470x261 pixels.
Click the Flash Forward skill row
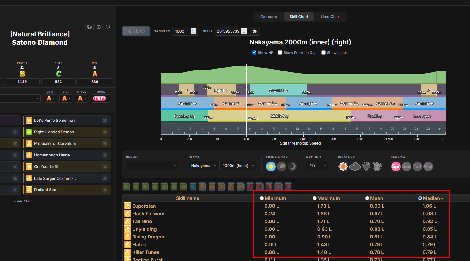tap(188, 214)
